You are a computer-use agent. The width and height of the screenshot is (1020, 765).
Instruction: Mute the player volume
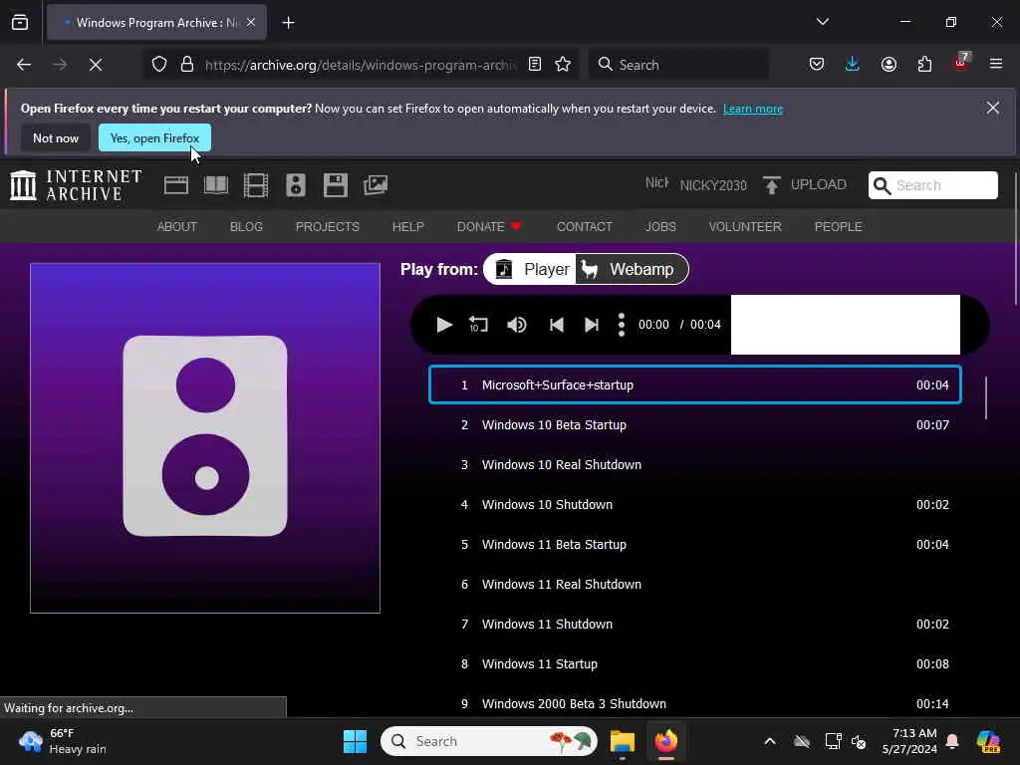tap(517, 325)
